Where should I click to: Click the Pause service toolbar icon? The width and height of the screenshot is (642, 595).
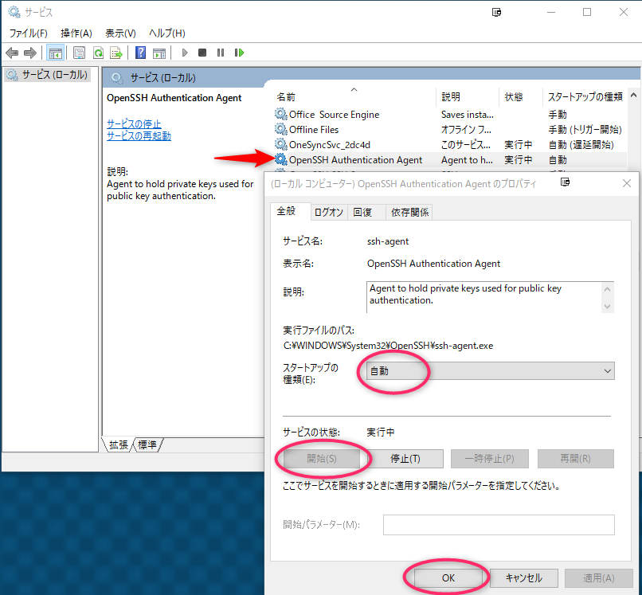coord(221,53)
